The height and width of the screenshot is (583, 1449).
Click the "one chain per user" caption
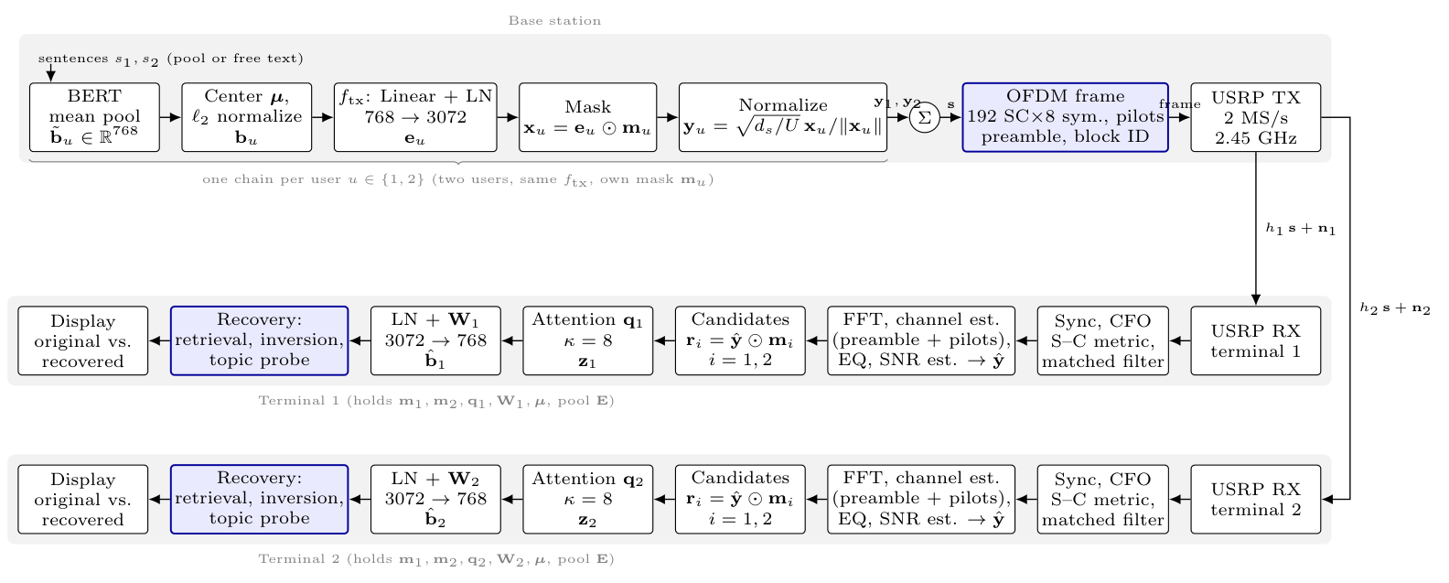458,180
